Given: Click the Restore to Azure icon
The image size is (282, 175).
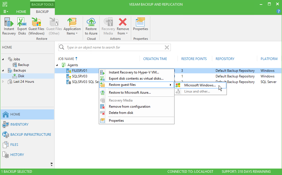Looking at the screenshot, I should pos(91,26).
